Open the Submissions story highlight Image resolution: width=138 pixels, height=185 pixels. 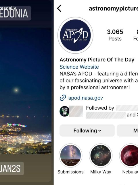tap(71, 155)
